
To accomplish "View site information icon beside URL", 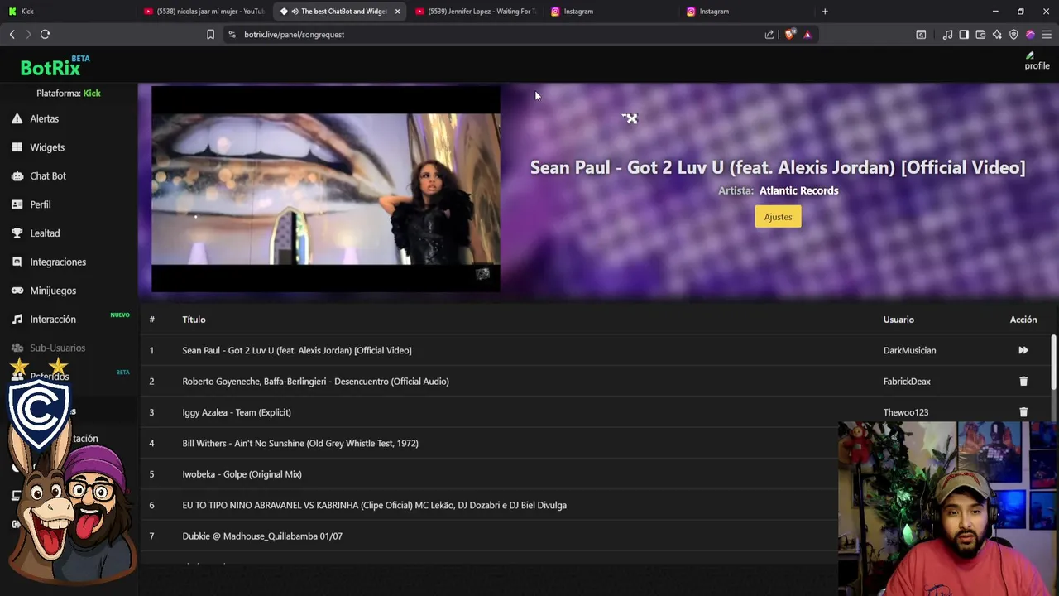I will coord(232,35).
